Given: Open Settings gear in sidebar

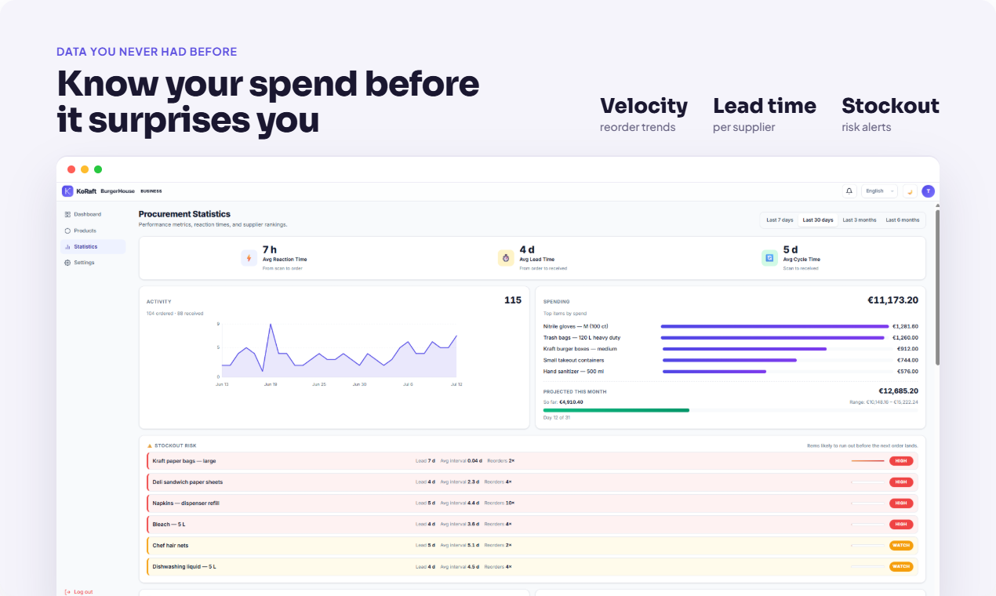Looking at the screenshot, I should click(67, 263).
